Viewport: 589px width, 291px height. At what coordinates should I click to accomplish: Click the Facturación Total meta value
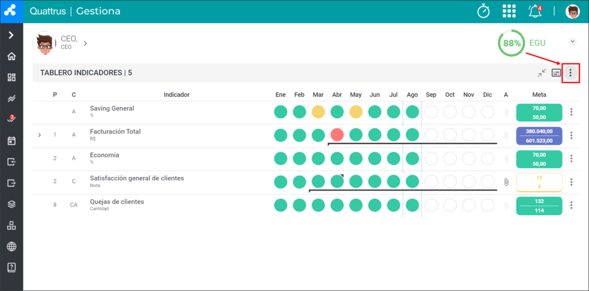coord(539,136)
